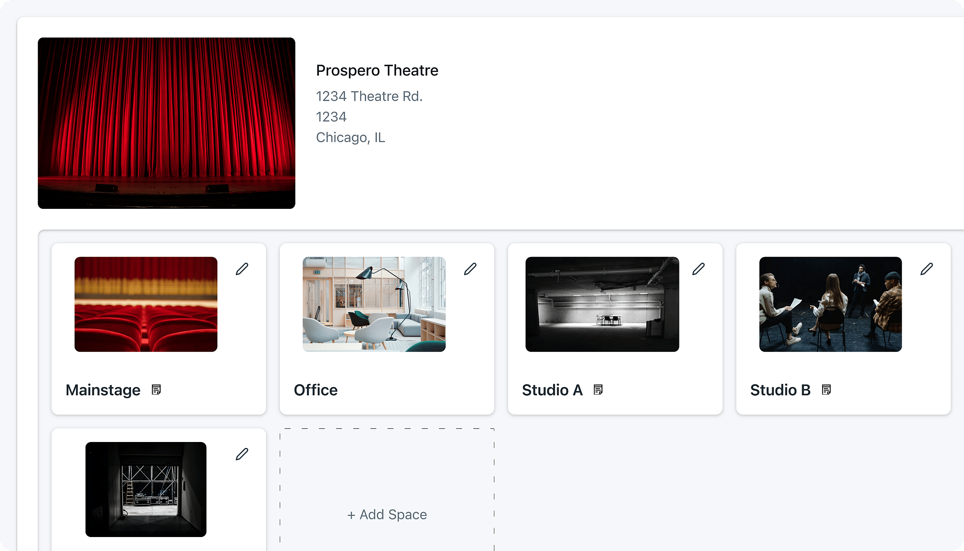Click the Studio A basement thumbnail image
This screenshot has height=551, width=964.
tap(602, 304)
